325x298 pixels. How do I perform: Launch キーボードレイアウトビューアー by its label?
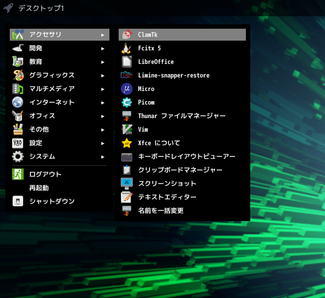point(187,157)
